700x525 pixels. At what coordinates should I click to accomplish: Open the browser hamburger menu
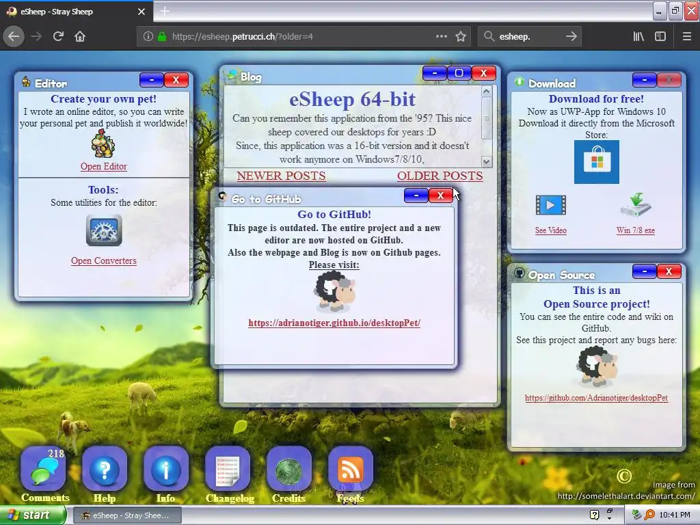click(x=687, y=37)
